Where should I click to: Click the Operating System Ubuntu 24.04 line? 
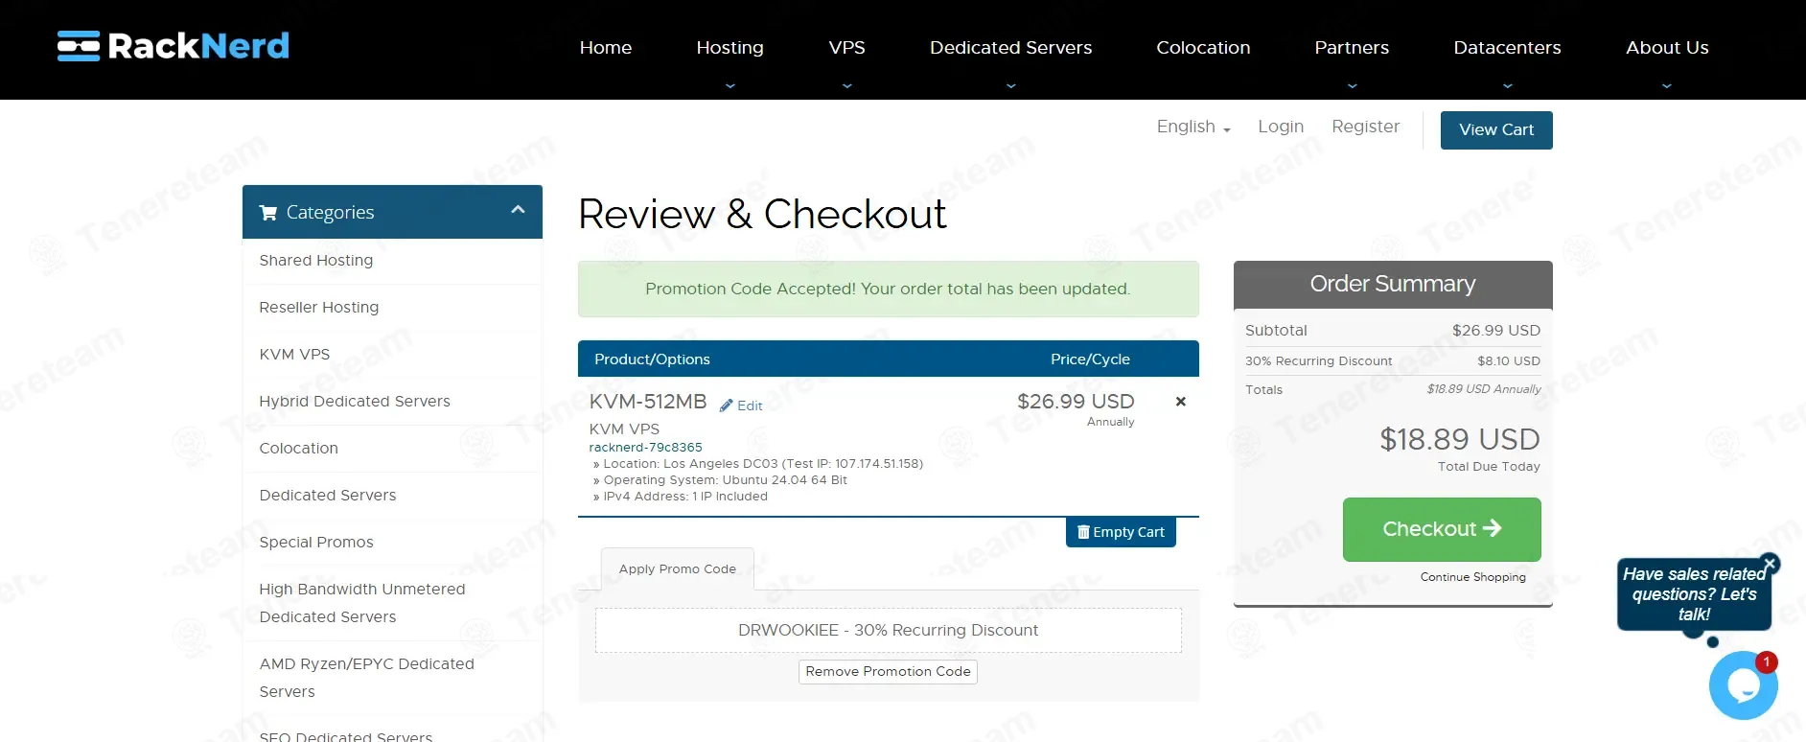click(720, 480)
